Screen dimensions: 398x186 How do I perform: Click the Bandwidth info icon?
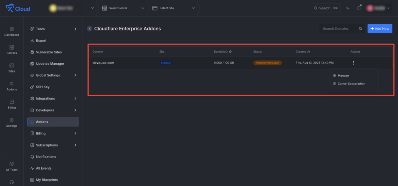(x=230, y=52)
